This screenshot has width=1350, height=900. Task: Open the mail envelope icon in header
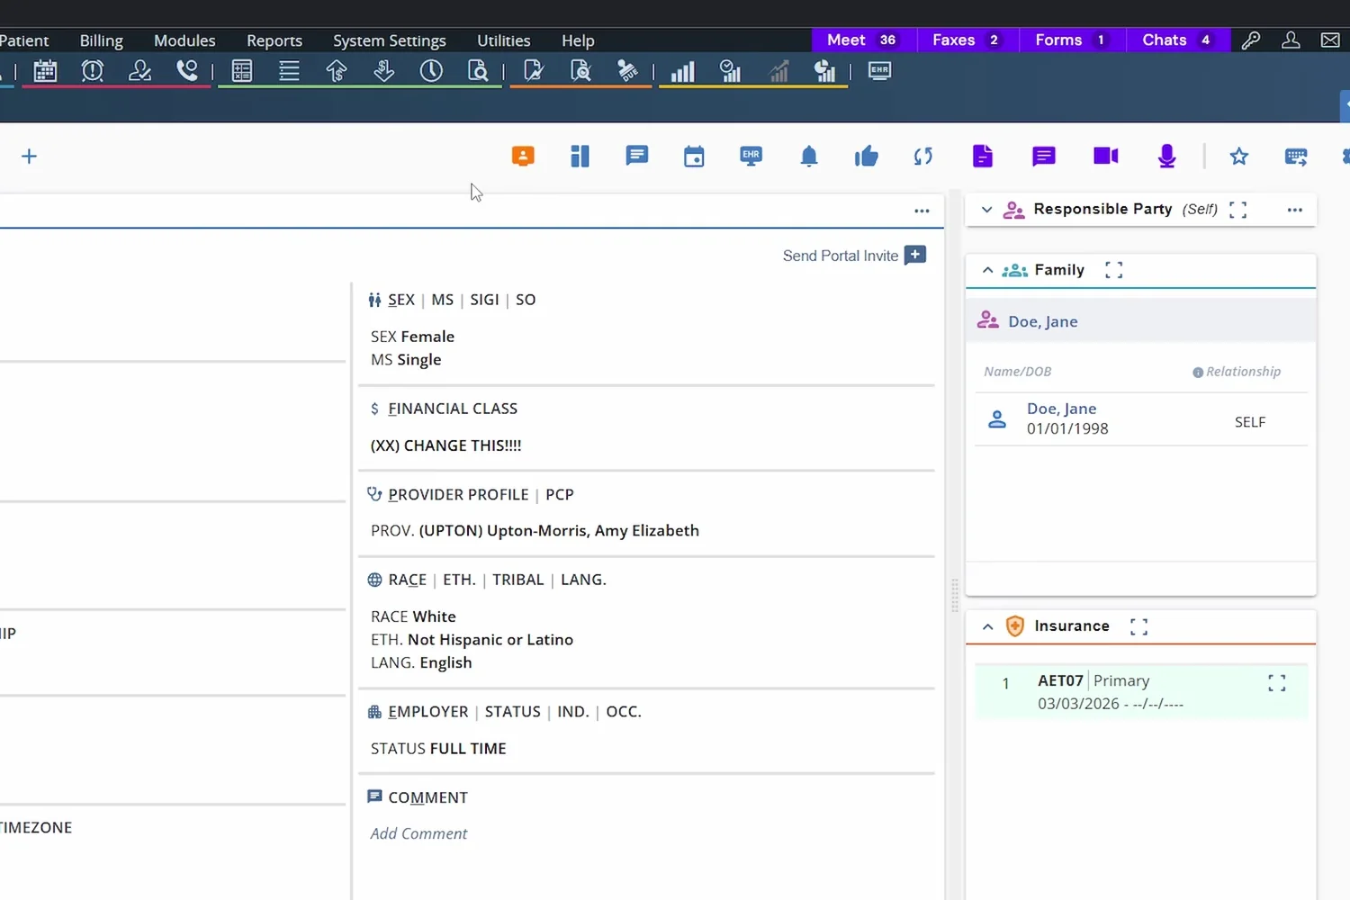point(1330,40)
